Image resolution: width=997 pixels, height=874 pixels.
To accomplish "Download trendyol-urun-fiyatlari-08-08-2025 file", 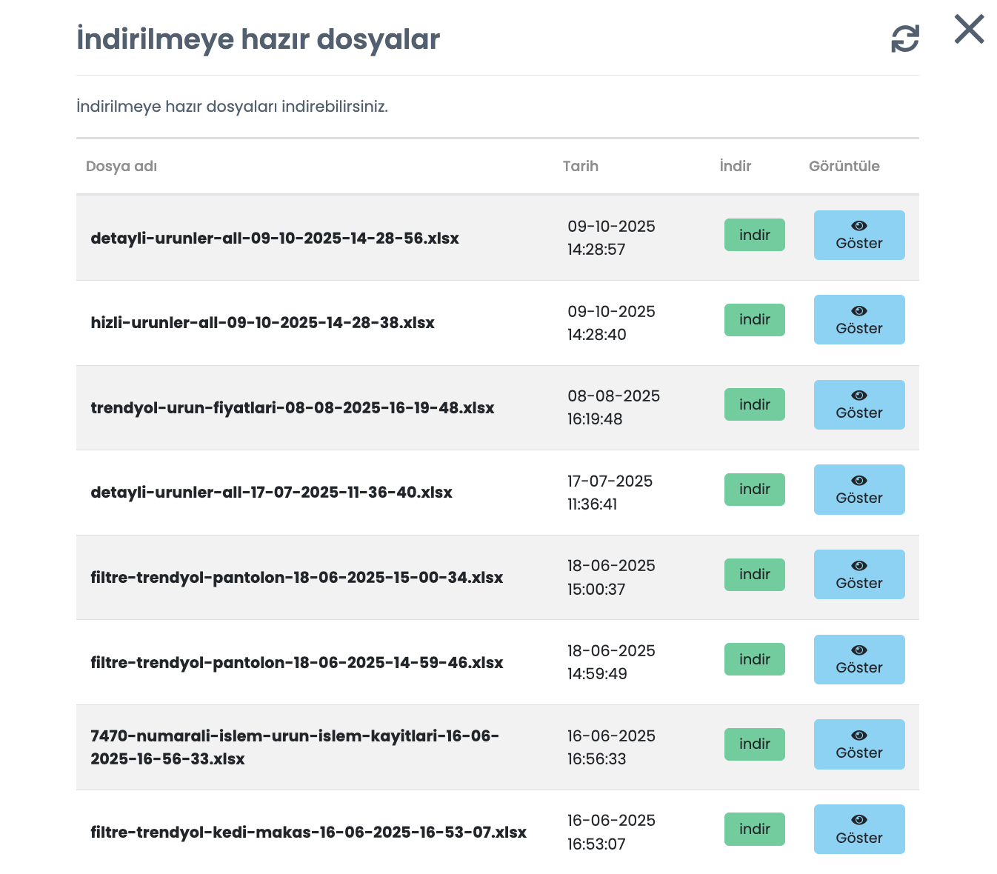I will [x=755, y=404].
